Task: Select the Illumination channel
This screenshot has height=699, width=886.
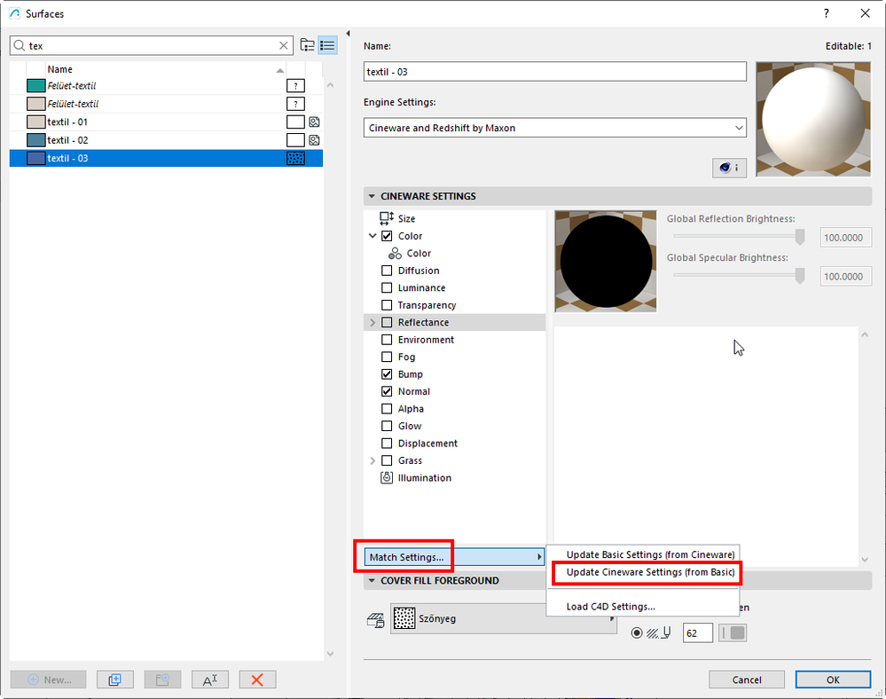Action: (424, 478)
